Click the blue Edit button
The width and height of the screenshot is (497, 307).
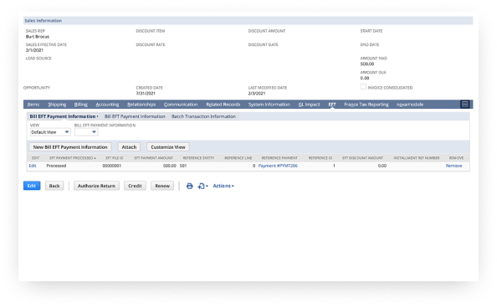(32, 186)
